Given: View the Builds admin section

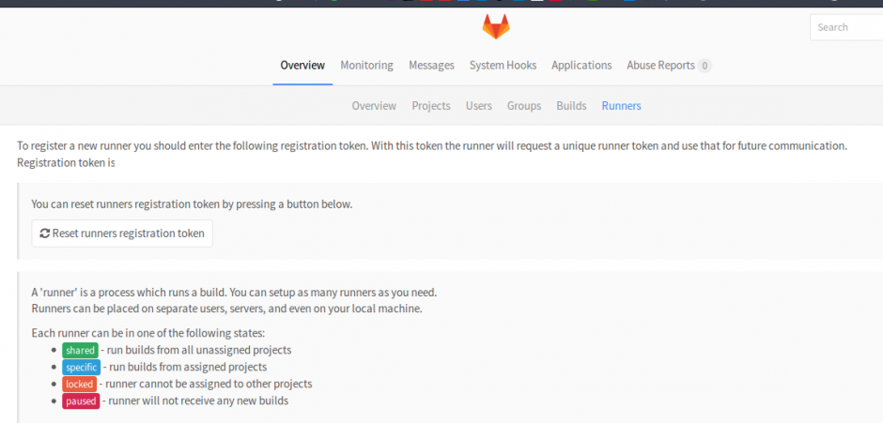Looking at the screenshot, I should (x=571, y=106).
